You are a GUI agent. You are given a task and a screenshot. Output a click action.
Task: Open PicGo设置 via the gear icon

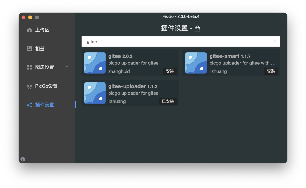coord(29,86)
